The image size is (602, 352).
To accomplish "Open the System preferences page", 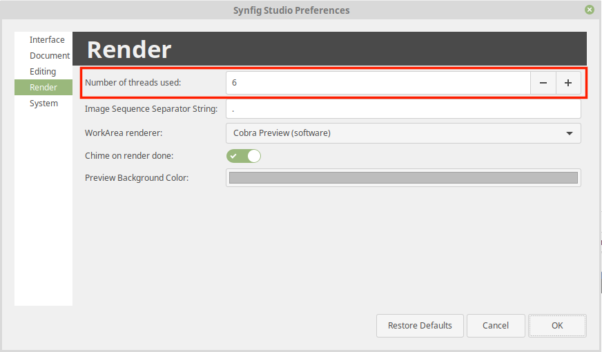I will (x=43, y=104).
